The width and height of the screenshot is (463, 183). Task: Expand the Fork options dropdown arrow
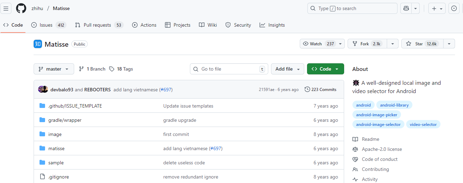pyautogui.click(x=393, y=44)
